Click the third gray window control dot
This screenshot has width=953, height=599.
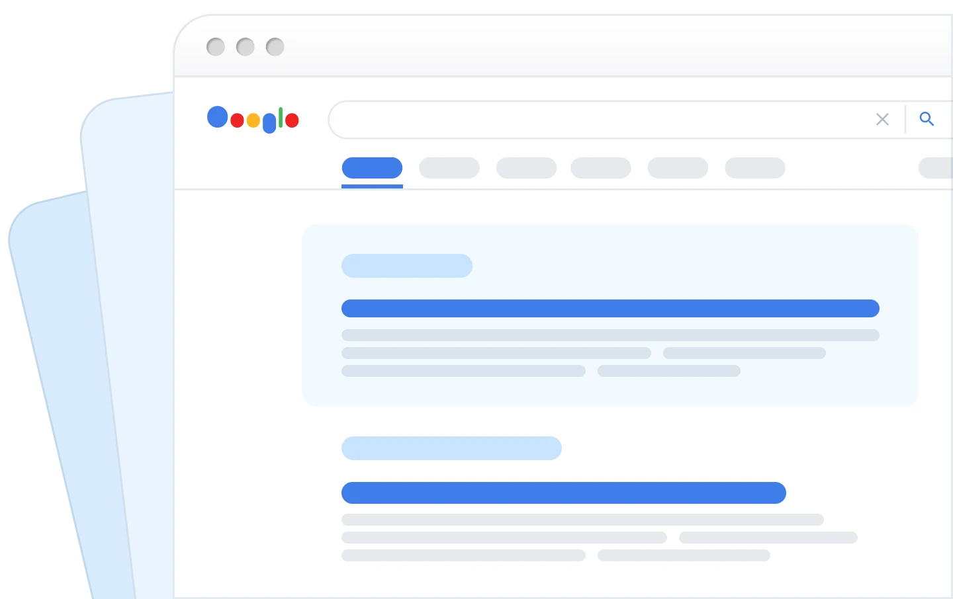(x=275, y=47)
